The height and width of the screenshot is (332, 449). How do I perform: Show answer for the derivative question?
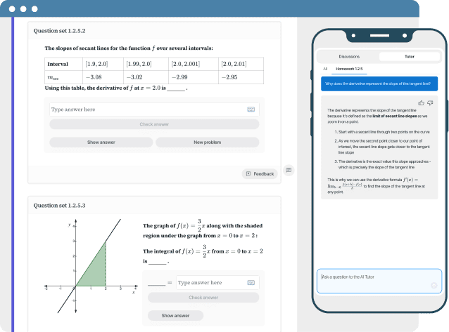click(101, 142)
